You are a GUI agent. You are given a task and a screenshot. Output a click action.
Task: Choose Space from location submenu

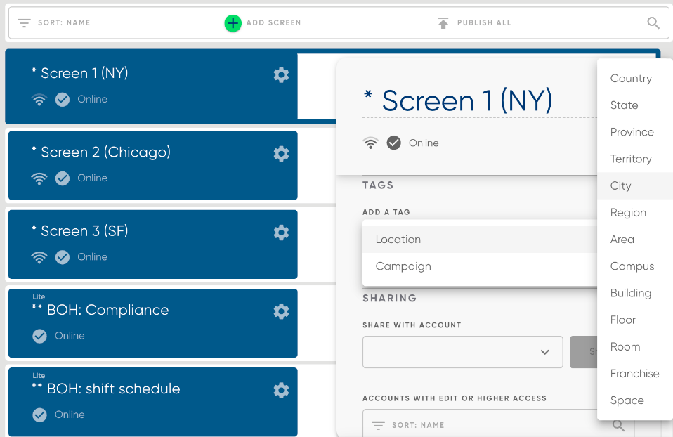click(635, 400)
